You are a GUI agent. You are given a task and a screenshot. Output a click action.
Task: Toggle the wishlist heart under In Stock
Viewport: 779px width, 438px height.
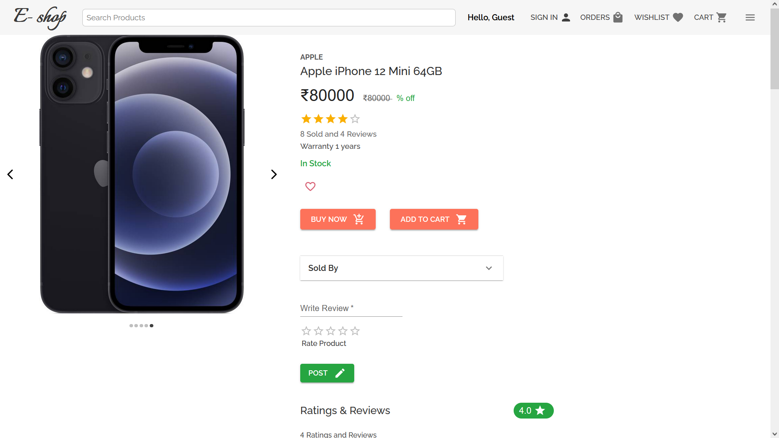310,186
